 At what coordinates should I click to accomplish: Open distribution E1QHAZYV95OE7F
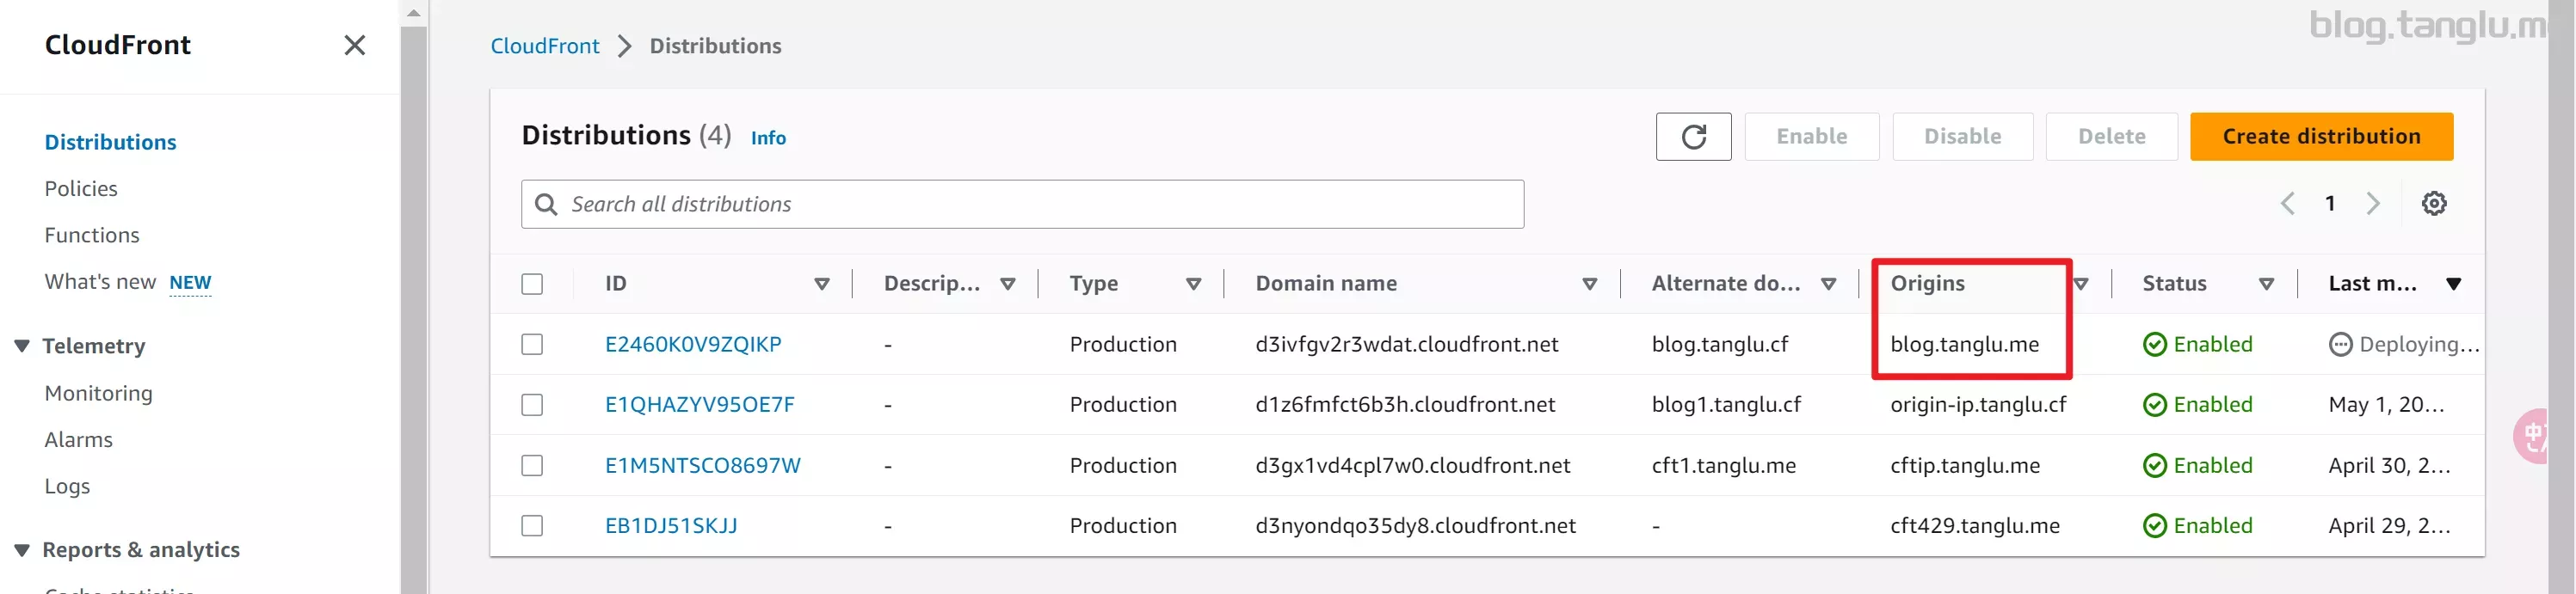700,404
